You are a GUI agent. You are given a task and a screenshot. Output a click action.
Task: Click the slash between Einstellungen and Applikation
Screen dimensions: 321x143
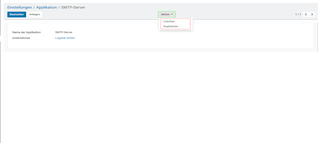(34, 7)
